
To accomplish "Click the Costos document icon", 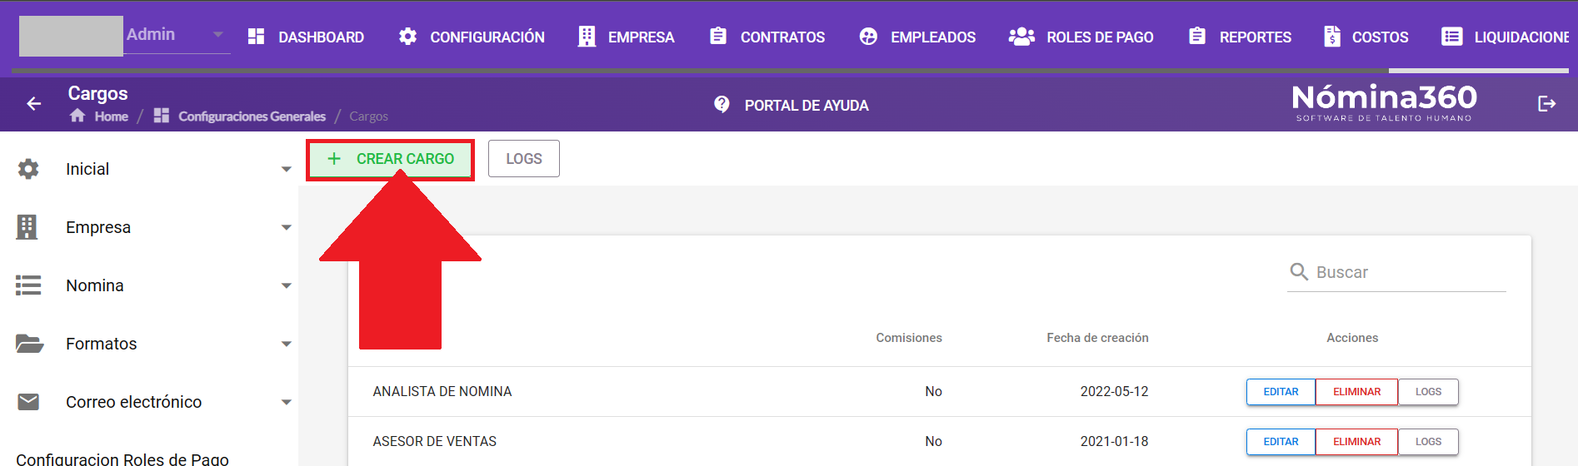I will click(1332, 37).
